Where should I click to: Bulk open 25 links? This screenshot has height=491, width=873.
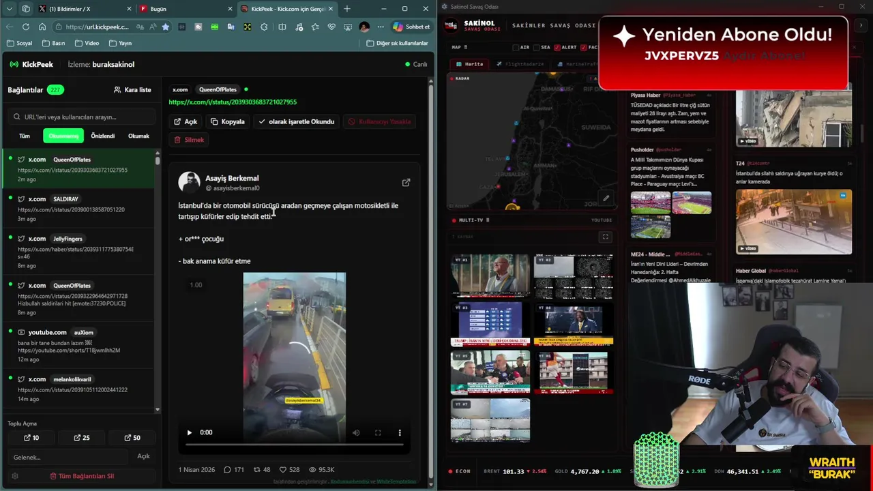tap(82, 438)
